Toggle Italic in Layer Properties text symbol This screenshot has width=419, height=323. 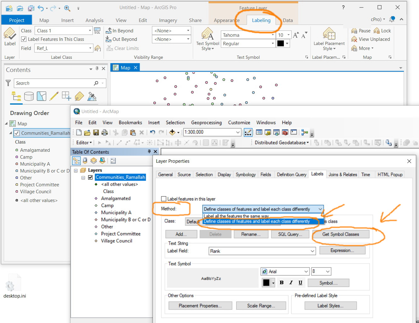click(x=291, y=282)
